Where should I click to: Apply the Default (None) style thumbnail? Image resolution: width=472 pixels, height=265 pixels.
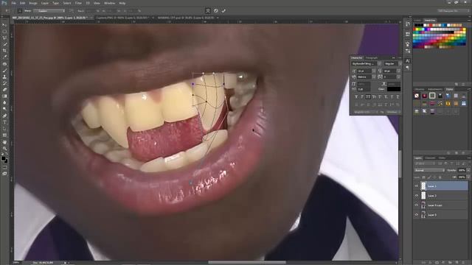[417, 96]
